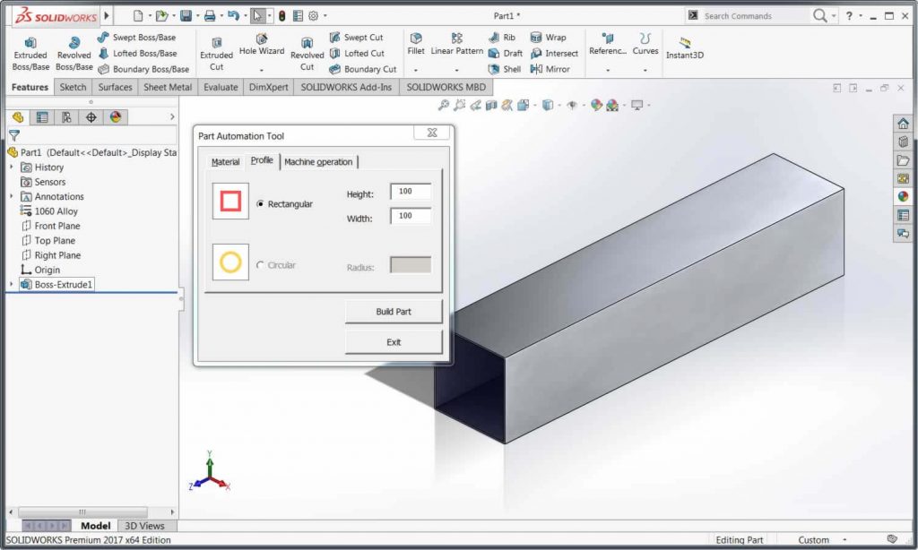Select Boss-Extrude1 in the feature tree

coord(64,284)
